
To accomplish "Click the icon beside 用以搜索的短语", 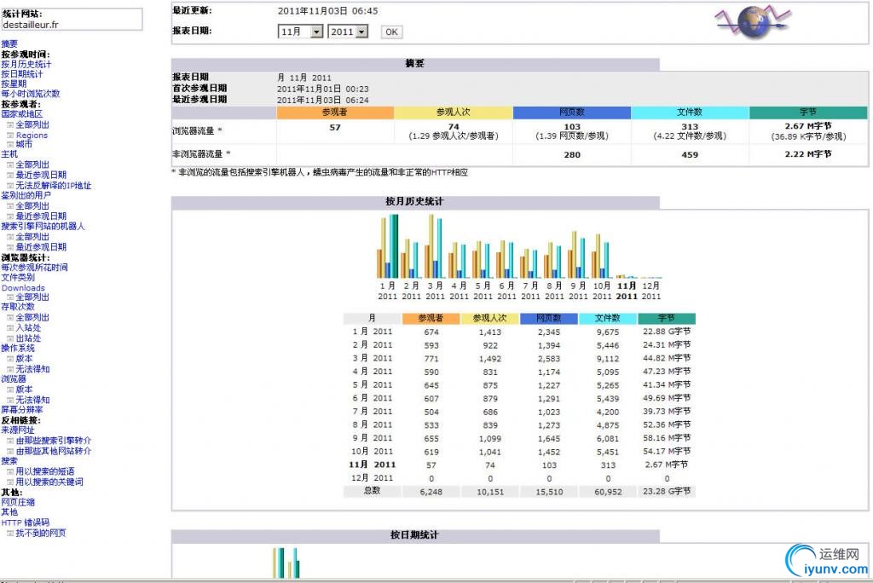I will [x=10, y=471].
